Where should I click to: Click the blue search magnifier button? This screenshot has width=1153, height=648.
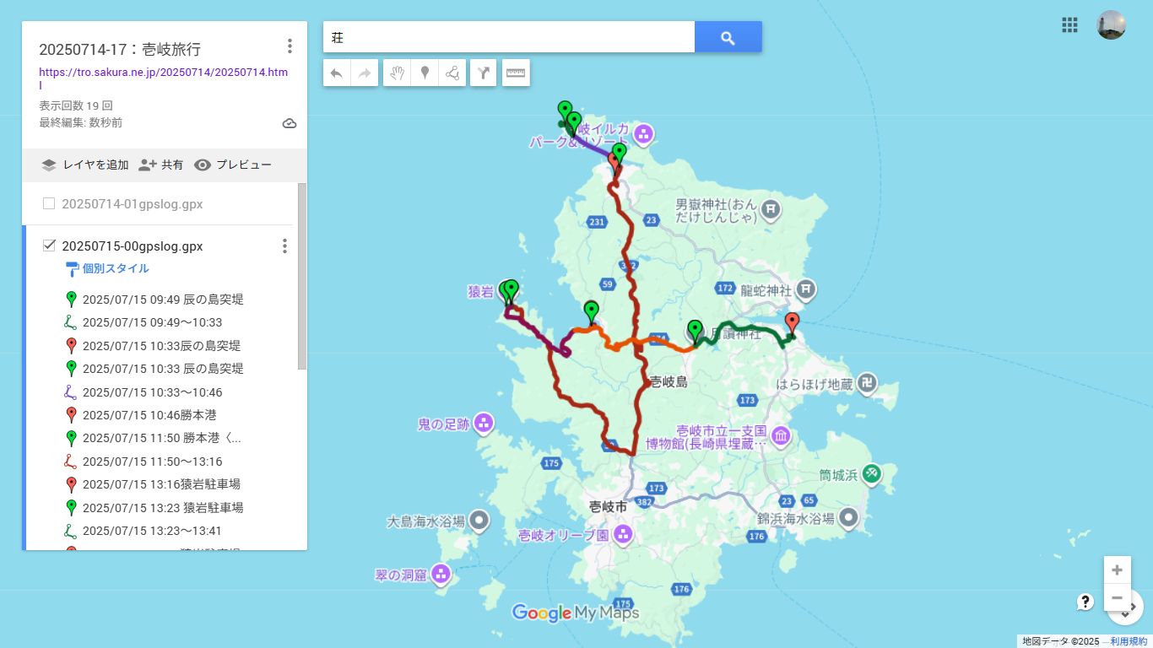728,37
